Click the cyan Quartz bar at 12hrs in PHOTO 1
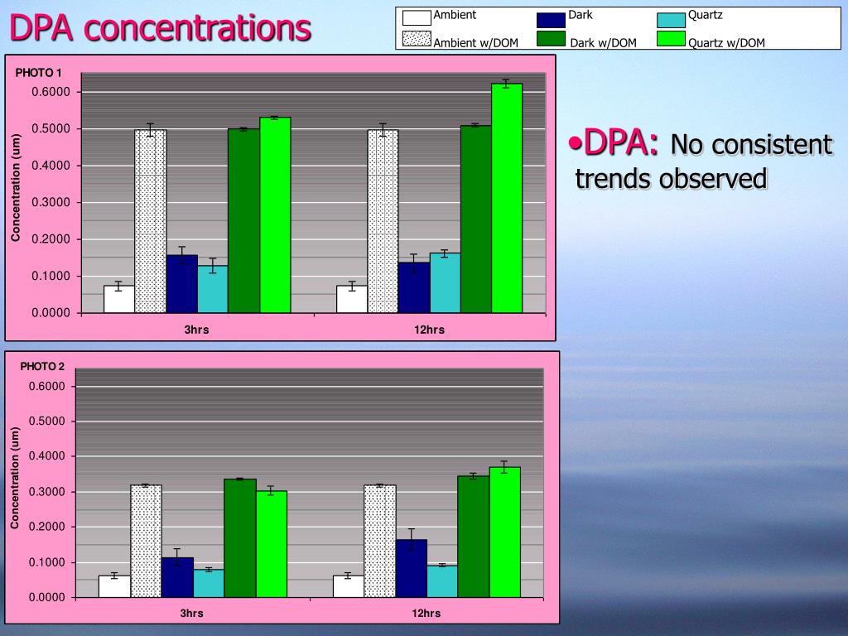 pos(446,283)
